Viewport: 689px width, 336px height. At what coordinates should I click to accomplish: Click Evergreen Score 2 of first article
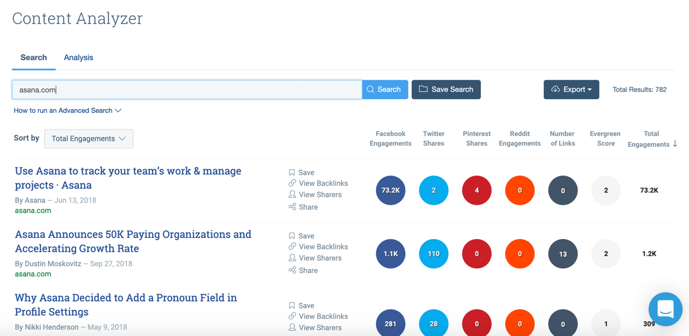tap(606, 190)
